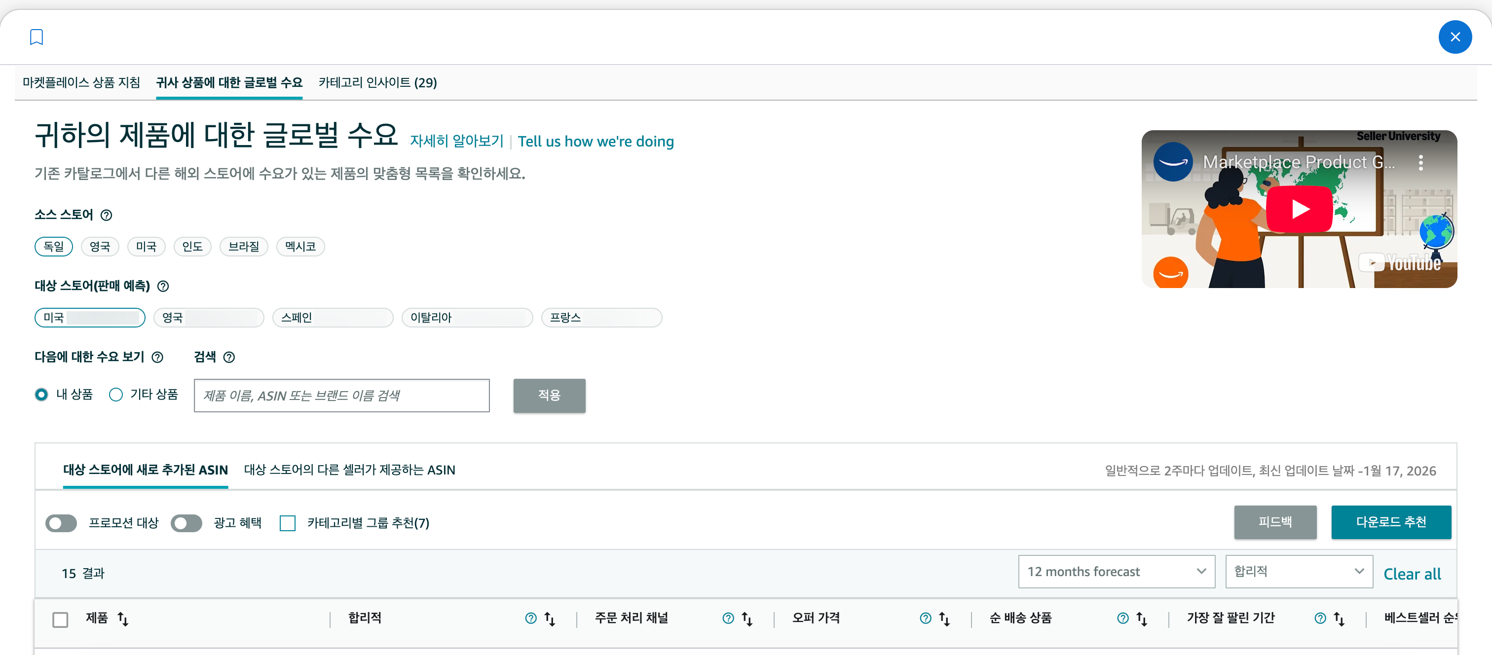This screenshot has width=1492, height=655.
Task: Click the Clear all link
Action: pos(1412,574)
